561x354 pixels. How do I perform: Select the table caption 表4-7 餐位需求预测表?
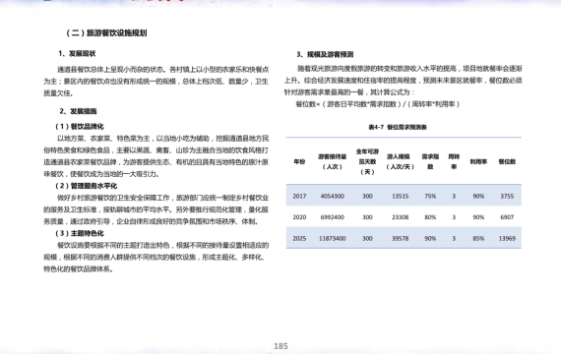click(398, 127)
